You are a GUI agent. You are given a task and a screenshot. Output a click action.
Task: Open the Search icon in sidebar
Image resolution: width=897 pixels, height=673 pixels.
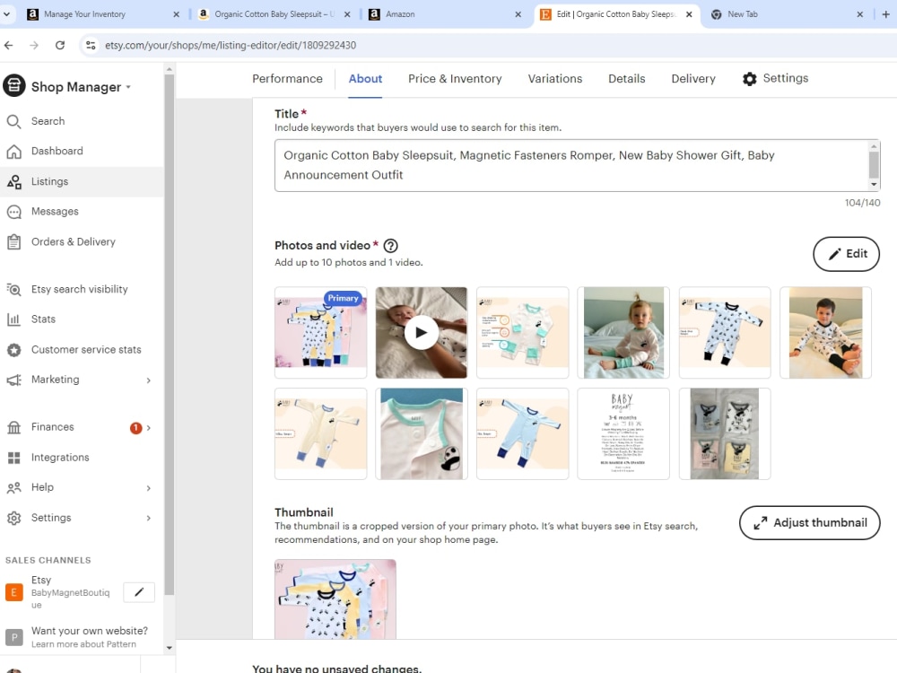coord(13,121)
